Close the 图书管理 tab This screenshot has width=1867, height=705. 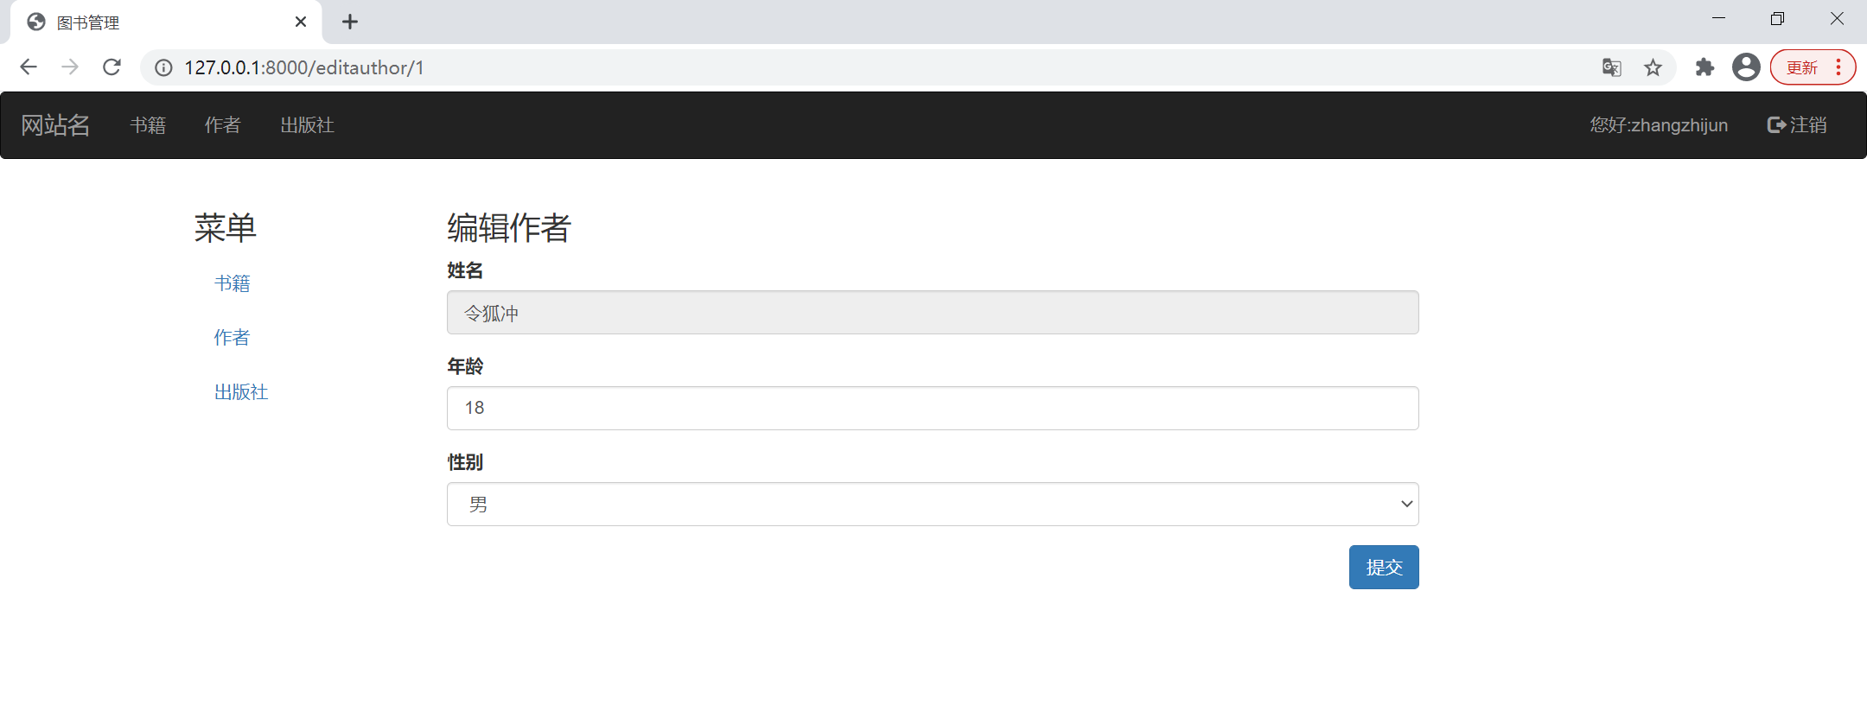click(301, 22)
